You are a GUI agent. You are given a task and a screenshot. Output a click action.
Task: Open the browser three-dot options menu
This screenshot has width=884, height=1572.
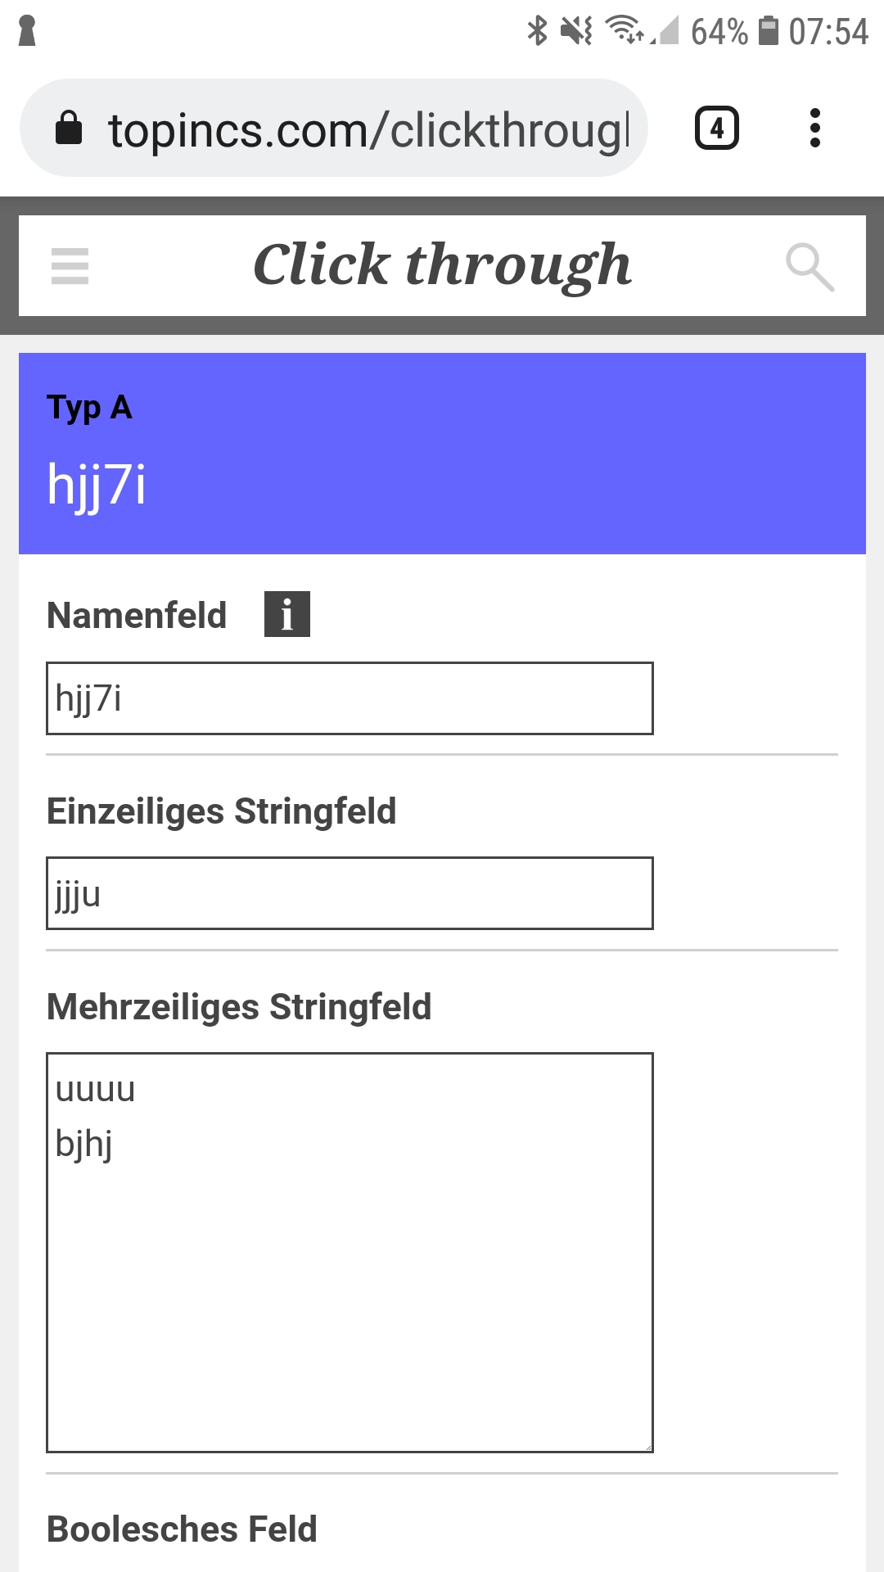[x=815, y=127]
